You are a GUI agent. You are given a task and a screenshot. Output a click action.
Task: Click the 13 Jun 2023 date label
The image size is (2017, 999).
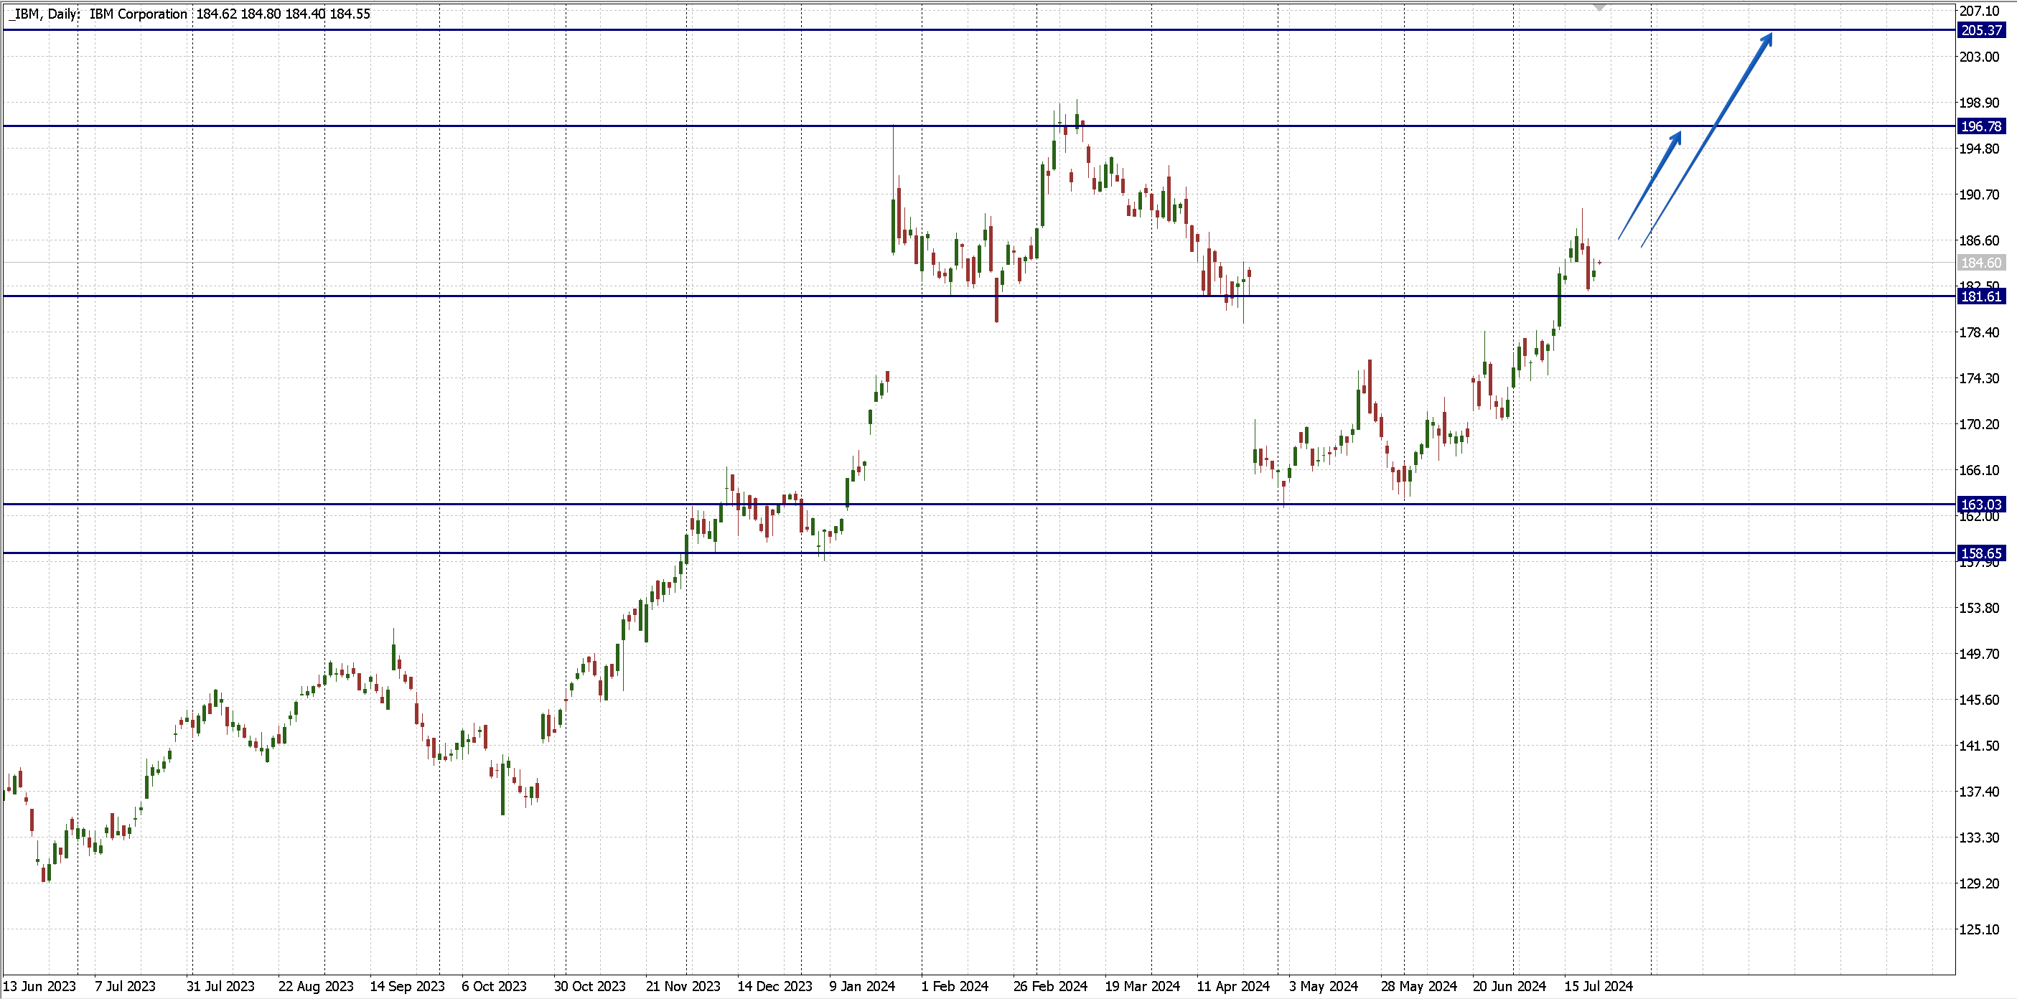click(39, 987)
